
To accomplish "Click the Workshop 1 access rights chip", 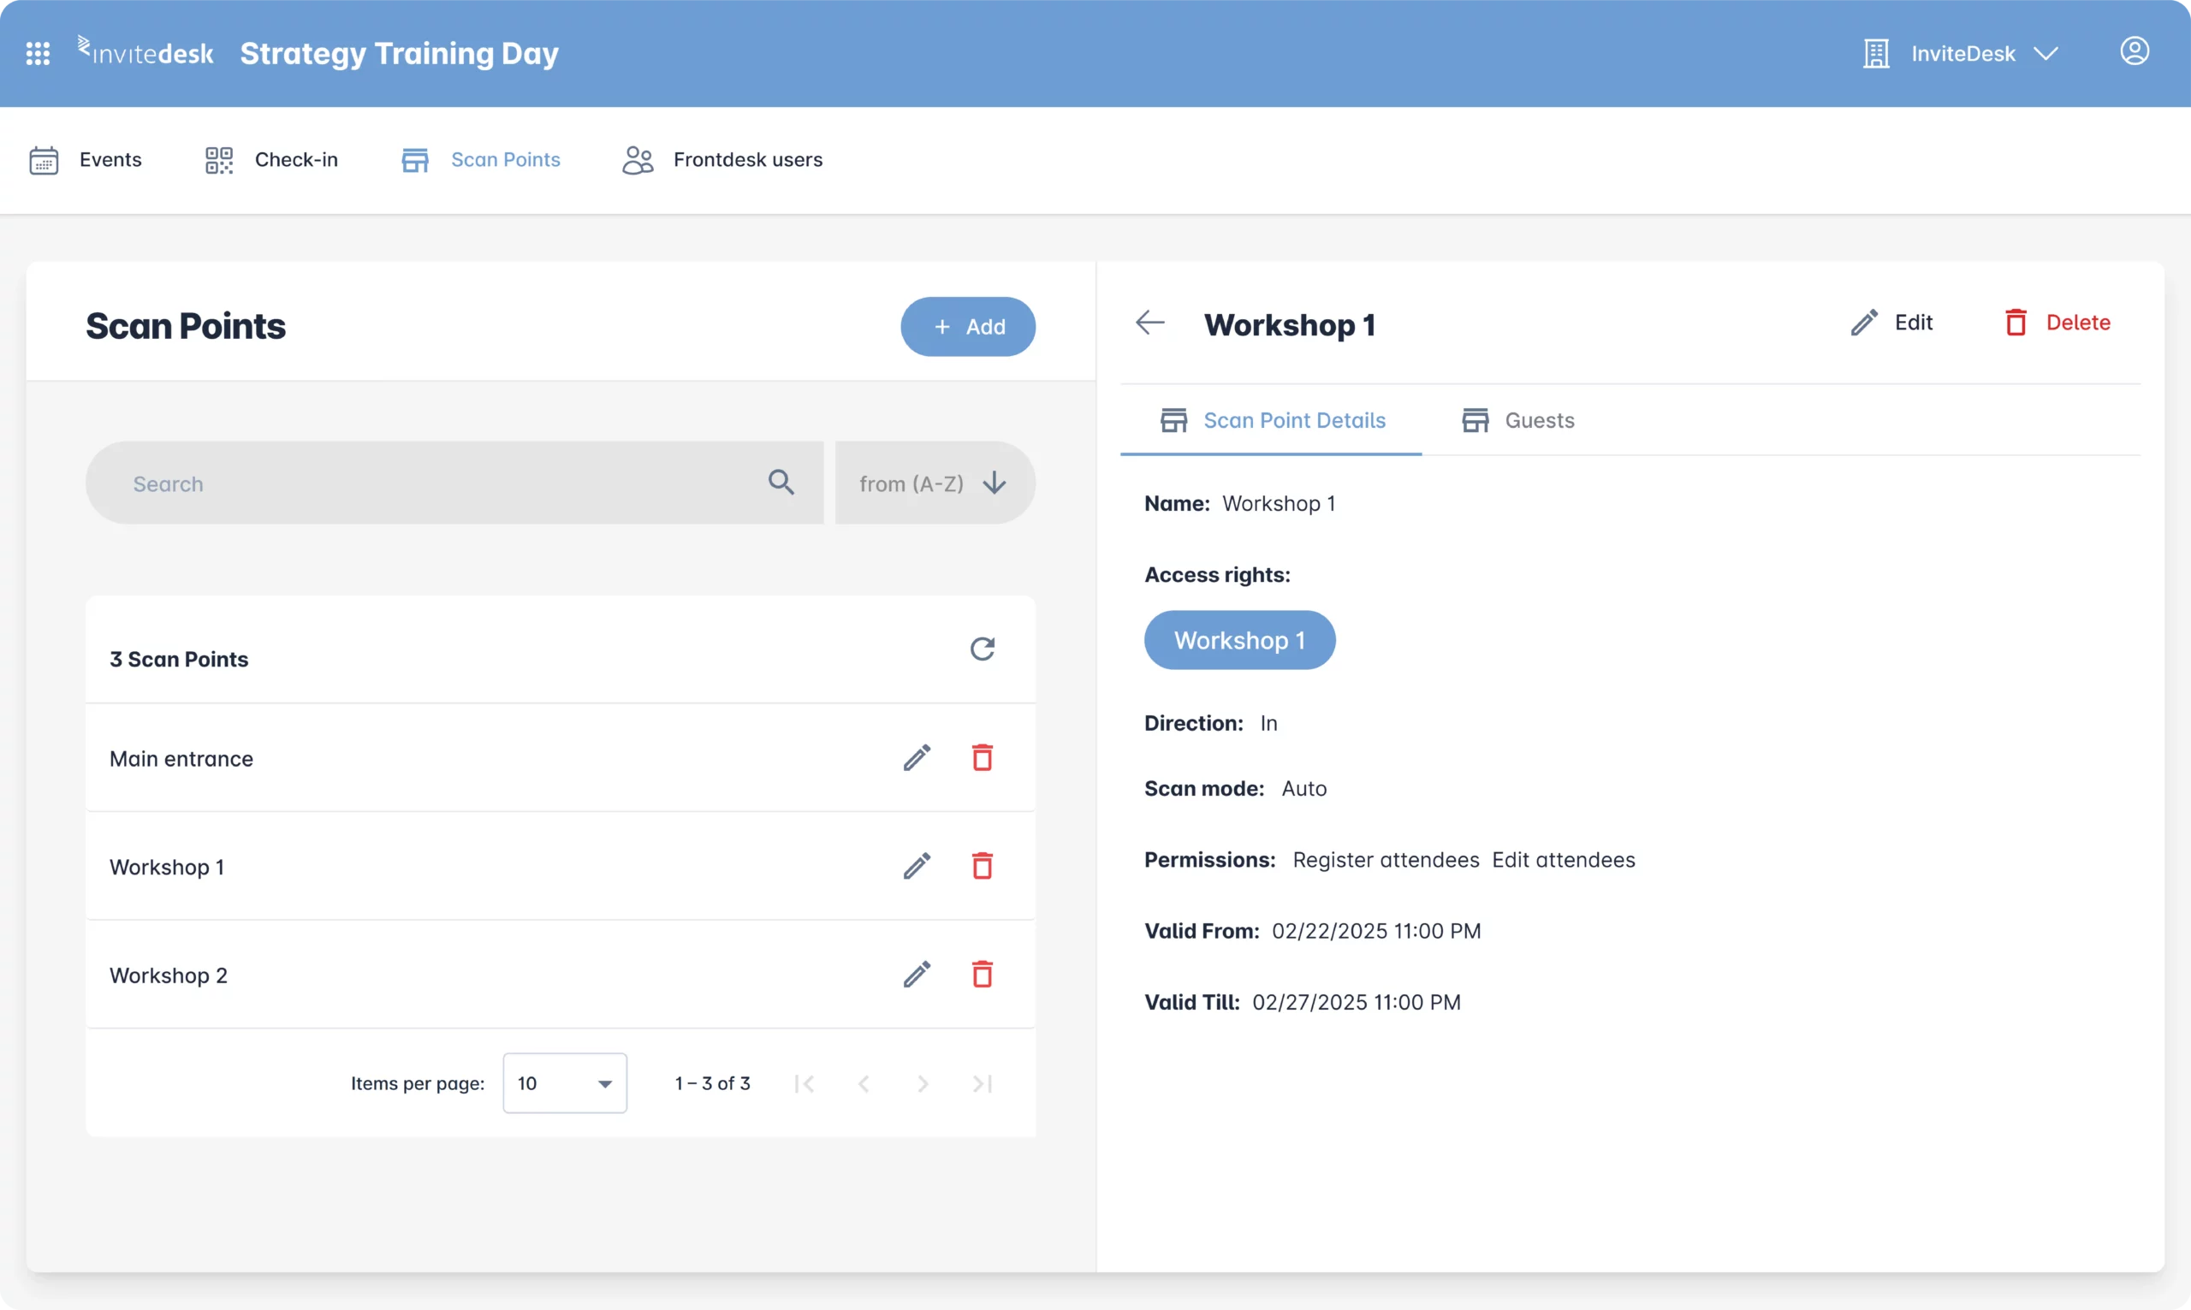I will 1239,640.
